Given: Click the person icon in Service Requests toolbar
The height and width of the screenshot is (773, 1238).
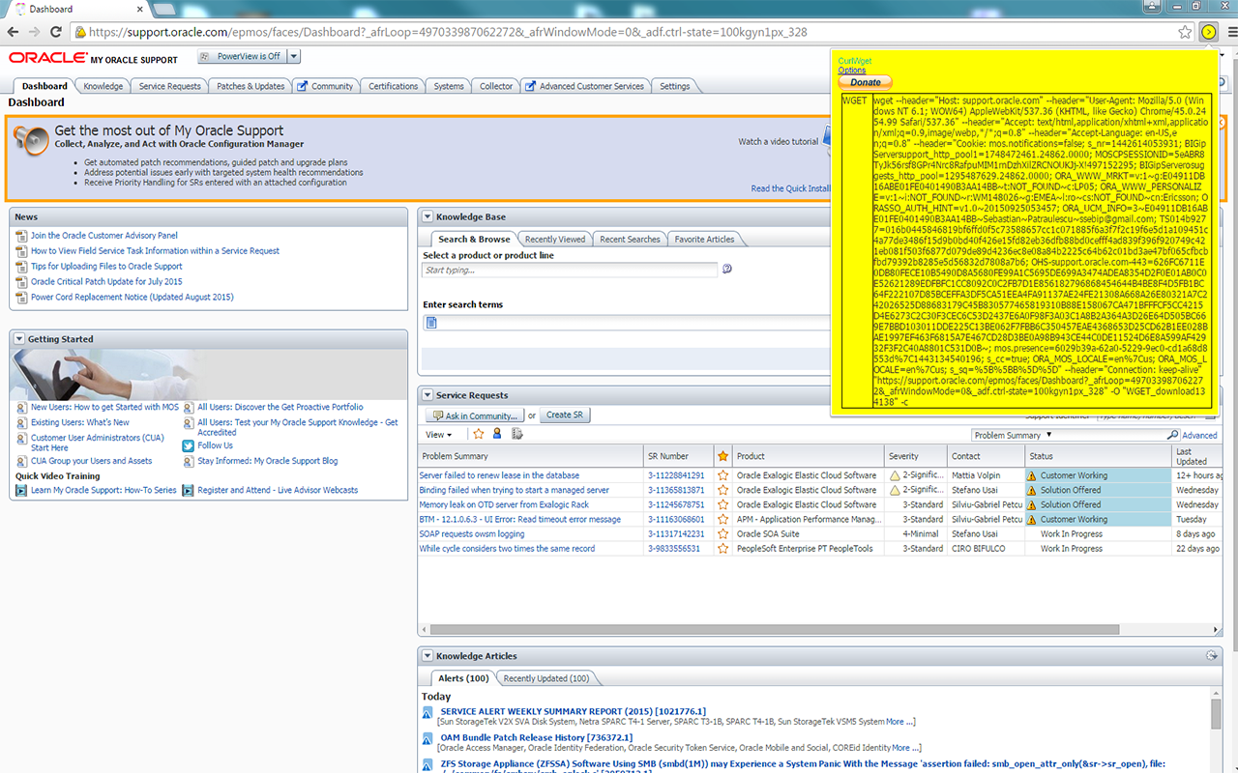Looking at the screenshot, I should coord(497,435).
